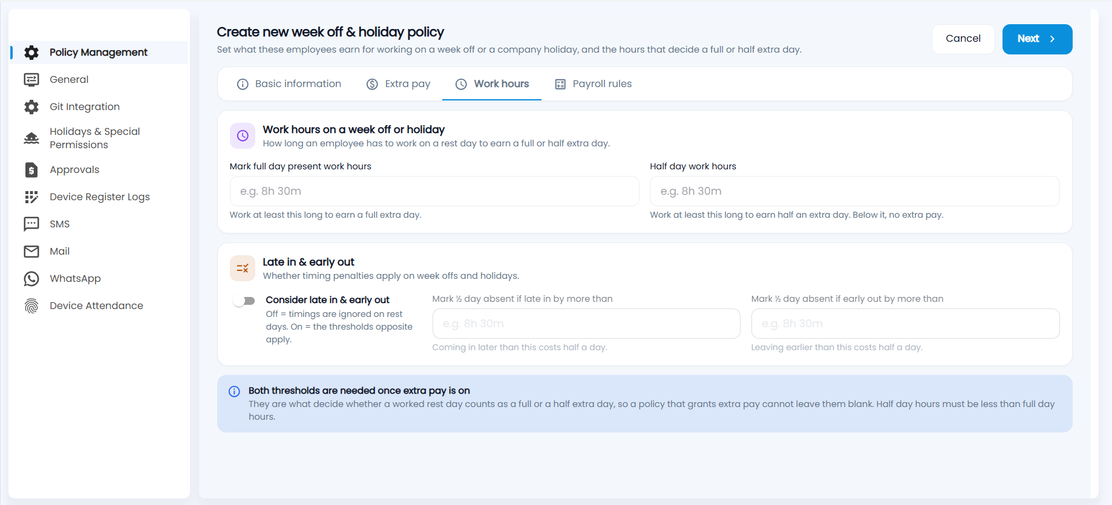Go to the Payroll rules tab

(x=593, y=84)
